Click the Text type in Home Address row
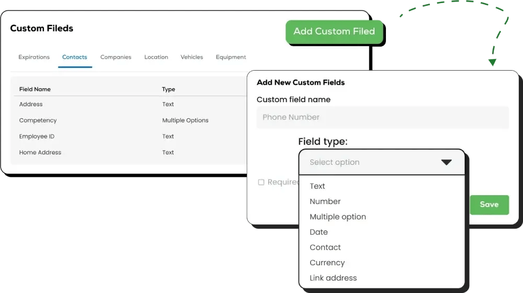Screen dimensions: 523x293 pyautogui.click(x=168, y=152)
